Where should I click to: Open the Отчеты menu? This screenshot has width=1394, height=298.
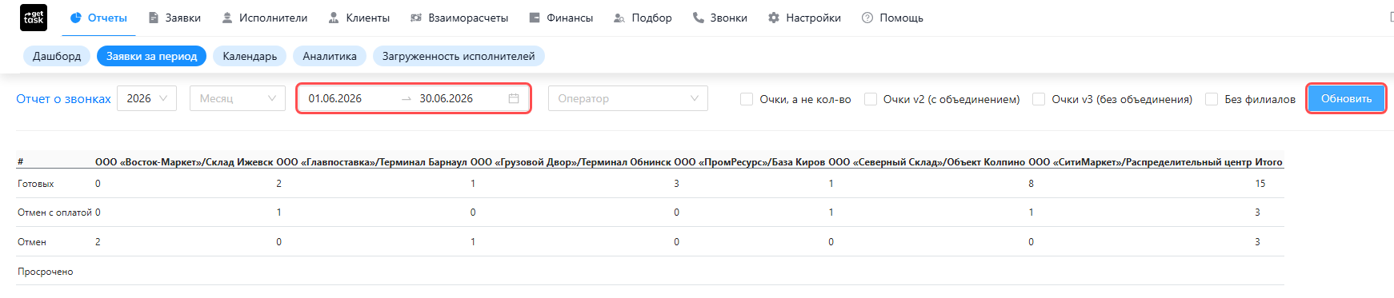click(x=98, y=18)
